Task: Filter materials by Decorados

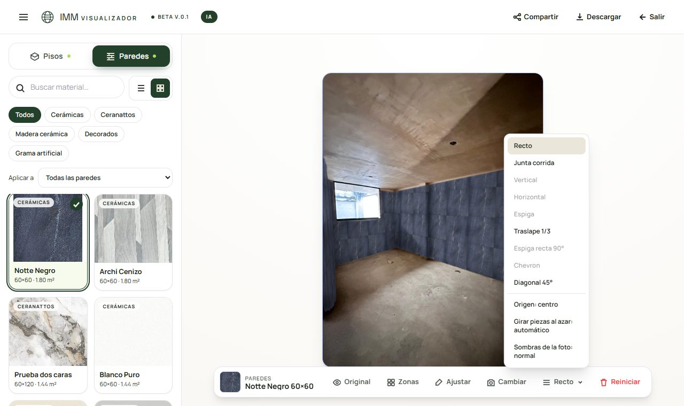Action: tap(101, 134)
